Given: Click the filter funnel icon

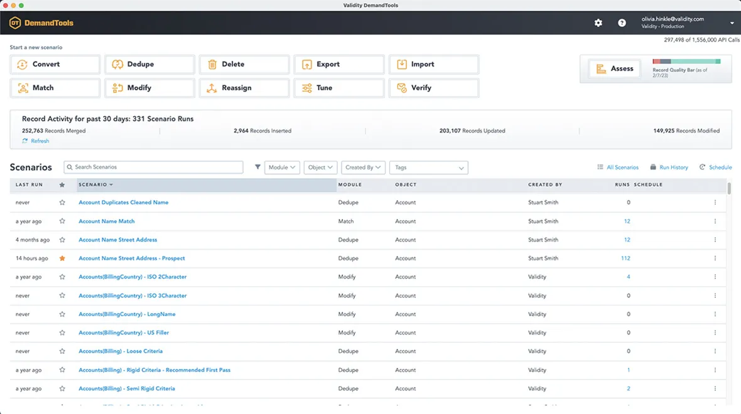Looking at the screenshot, I should tap(257, 167).
